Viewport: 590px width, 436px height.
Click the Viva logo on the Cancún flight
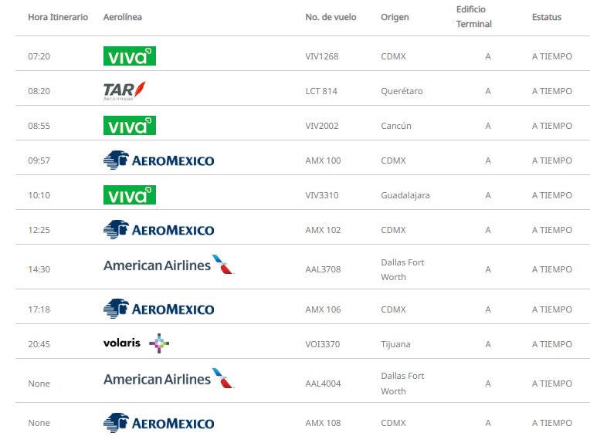129,126
